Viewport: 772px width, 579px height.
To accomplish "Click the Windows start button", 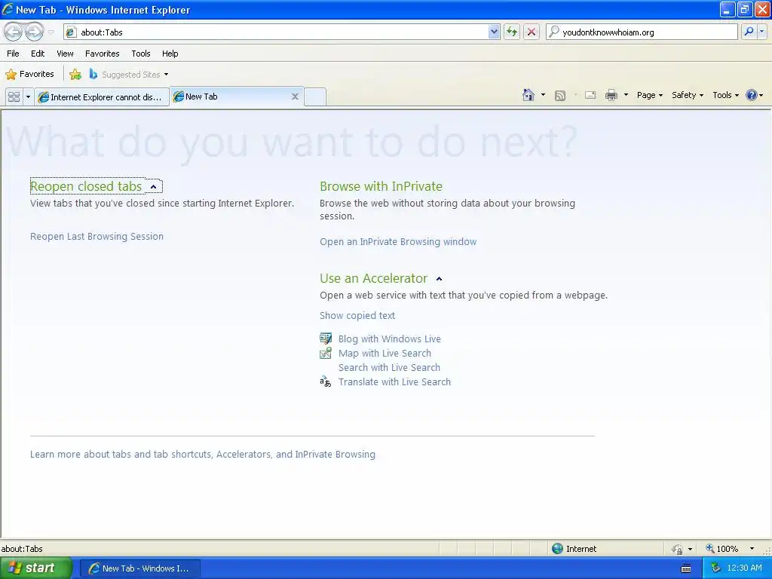I will click(35, 568).
